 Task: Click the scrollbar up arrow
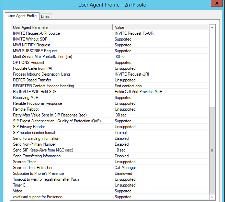pos(212,27)
